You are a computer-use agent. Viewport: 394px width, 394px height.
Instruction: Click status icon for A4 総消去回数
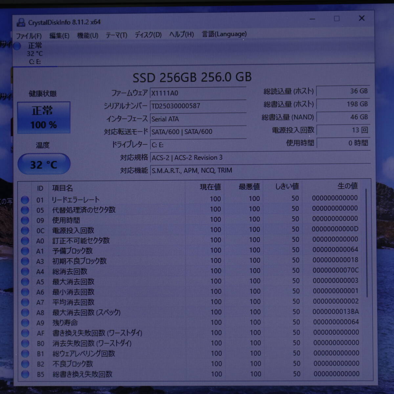click(x=25, y=272)
